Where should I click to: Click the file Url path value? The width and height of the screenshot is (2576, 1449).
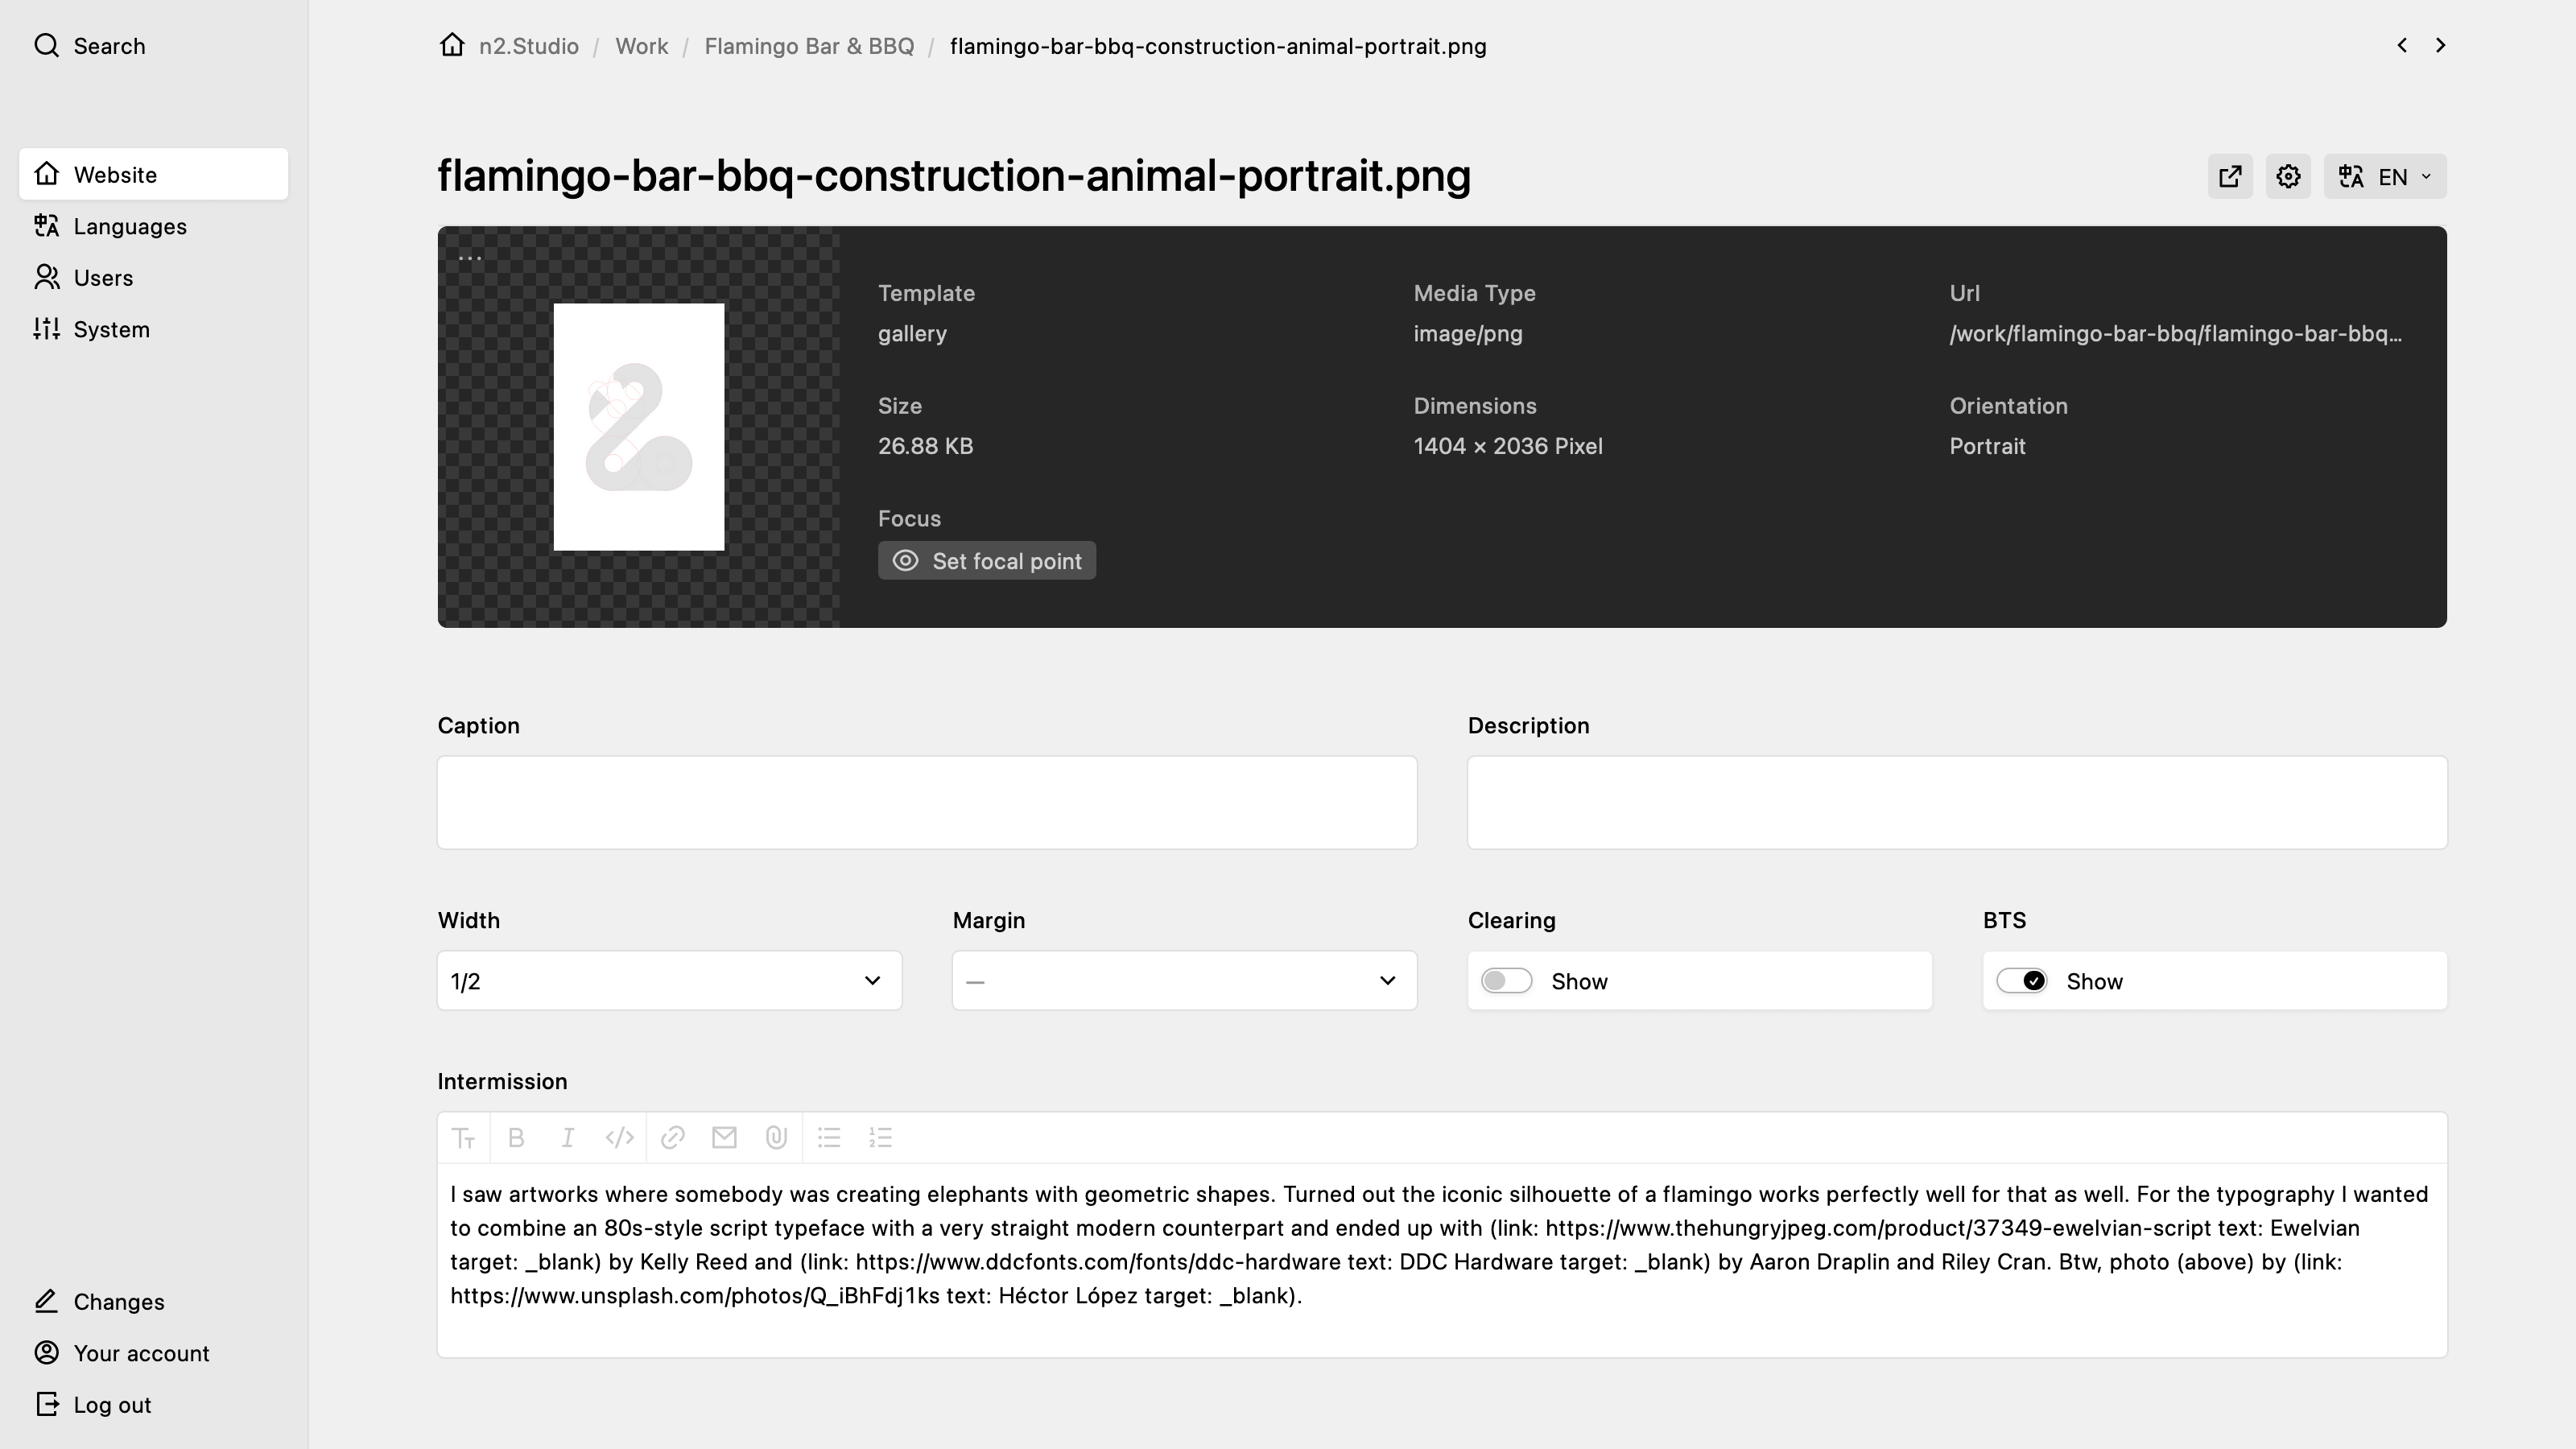coord(2175,333)
